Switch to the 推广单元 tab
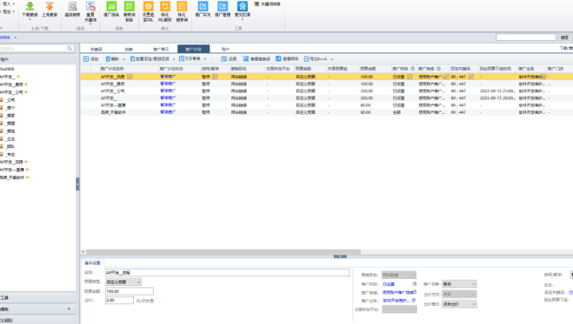The height and width of the screenshot is (324, 573). click(x=160, y=49)
